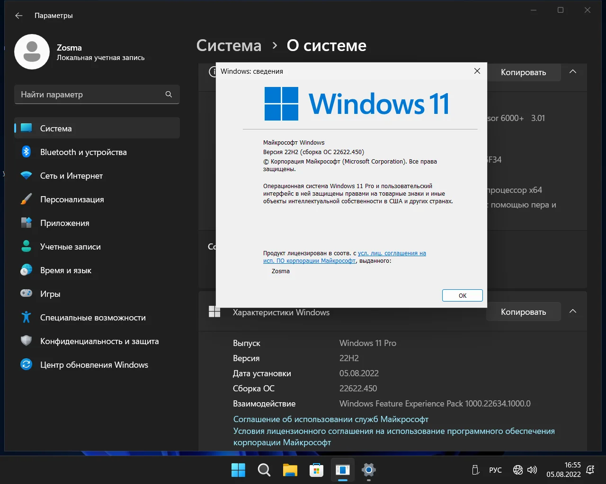The width and height of the screenshot is (606, 484).
Task: Open Windows Update center
Action: (94, 365)
